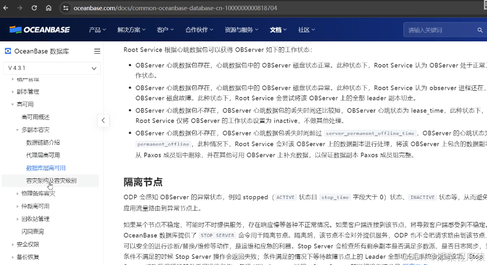This screenshot has height=265, width=487.
Task: Select the oceanbase.com URL in the address bar
Action: point(175,8)
